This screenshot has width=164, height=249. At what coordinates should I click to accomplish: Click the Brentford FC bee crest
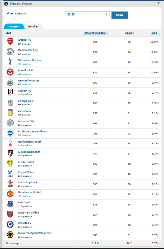pos(10,72)
